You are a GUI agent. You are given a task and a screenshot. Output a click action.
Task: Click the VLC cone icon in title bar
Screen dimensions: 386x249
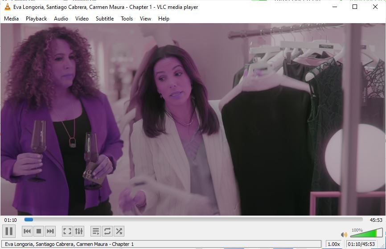[8, 7]
